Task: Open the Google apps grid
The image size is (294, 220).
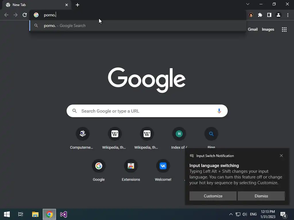Action: coord(284,30)
